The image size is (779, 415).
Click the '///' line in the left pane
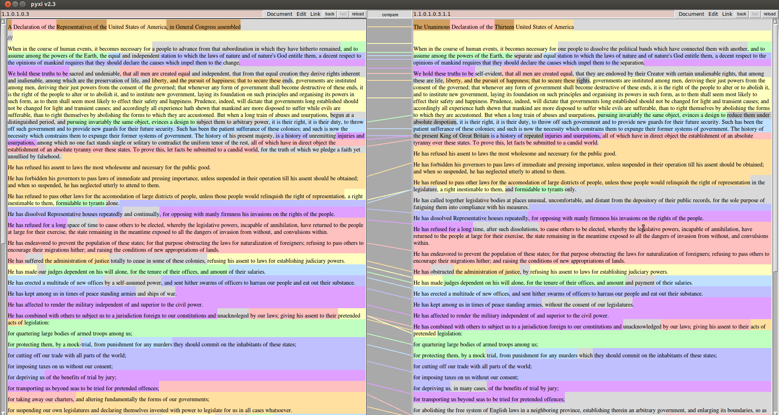point(10,38)
